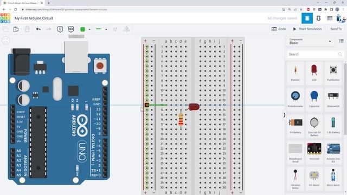
Task: Select the Resistor component
Action: (x=295, y=73)
